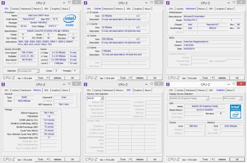Click Validate in the Caches-tab window

(140, 78)
